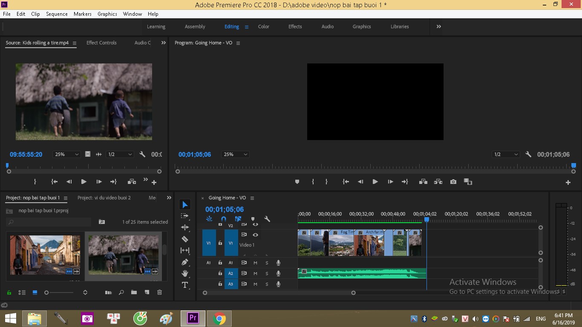Select the Ripple Edit tool
This screenshot has height=327, width=582.
185,227
